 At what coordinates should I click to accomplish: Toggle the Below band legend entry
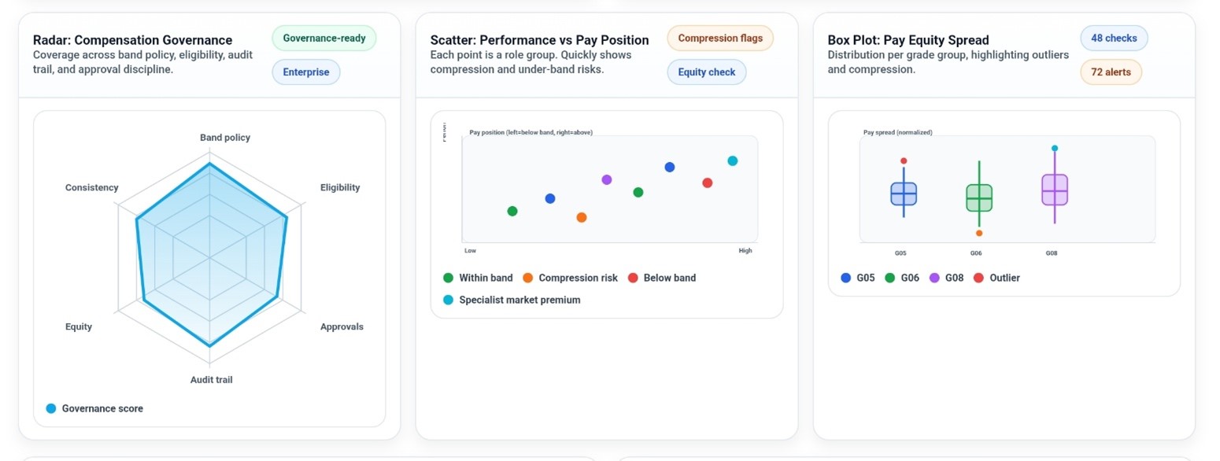click(x=661, y=278)
